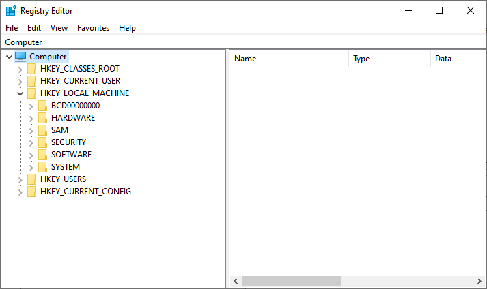Viewport: 487px width, 289px height.
Task: Collapse the Computer root node
Action: 8,57
